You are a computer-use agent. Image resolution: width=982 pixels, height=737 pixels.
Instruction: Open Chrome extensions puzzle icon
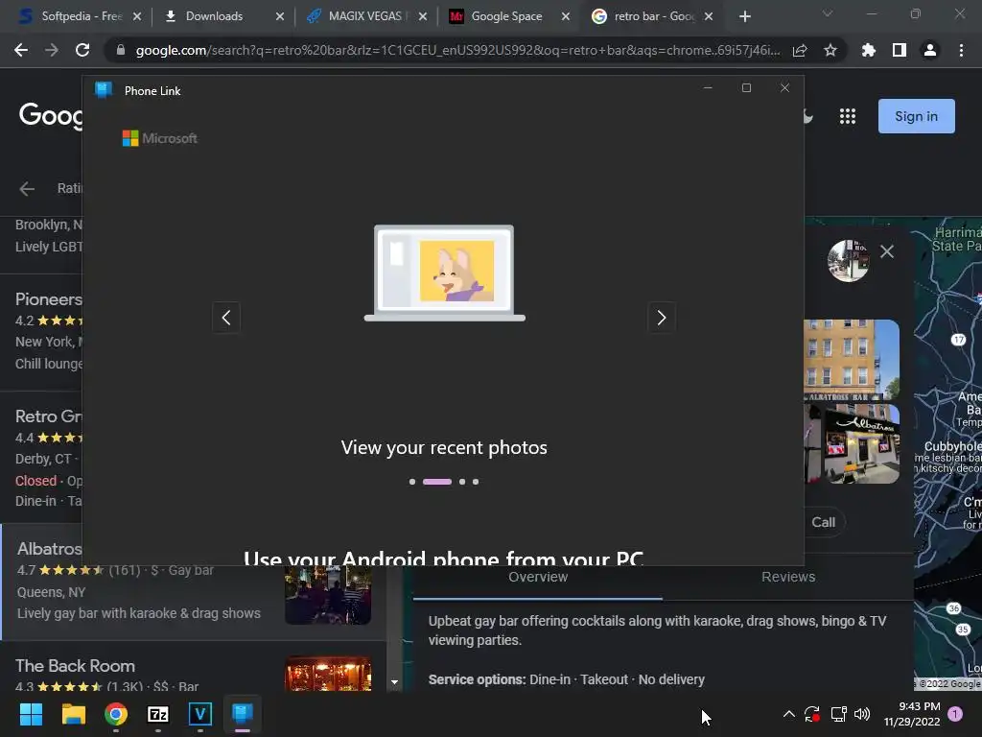[x=869, y=50]
